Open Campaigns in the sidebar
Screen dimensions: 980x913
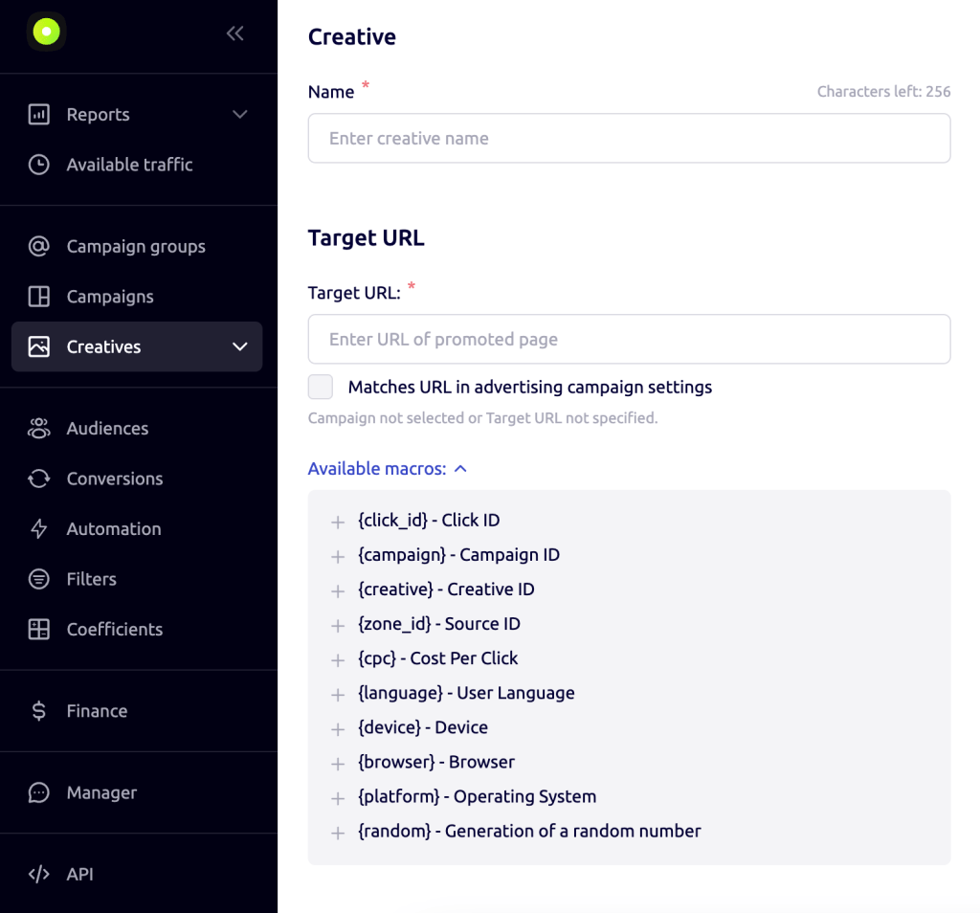[109, 297]
